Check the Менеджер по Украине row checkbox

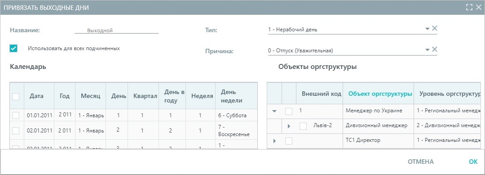pyautogui.click(x=289, y=111)
